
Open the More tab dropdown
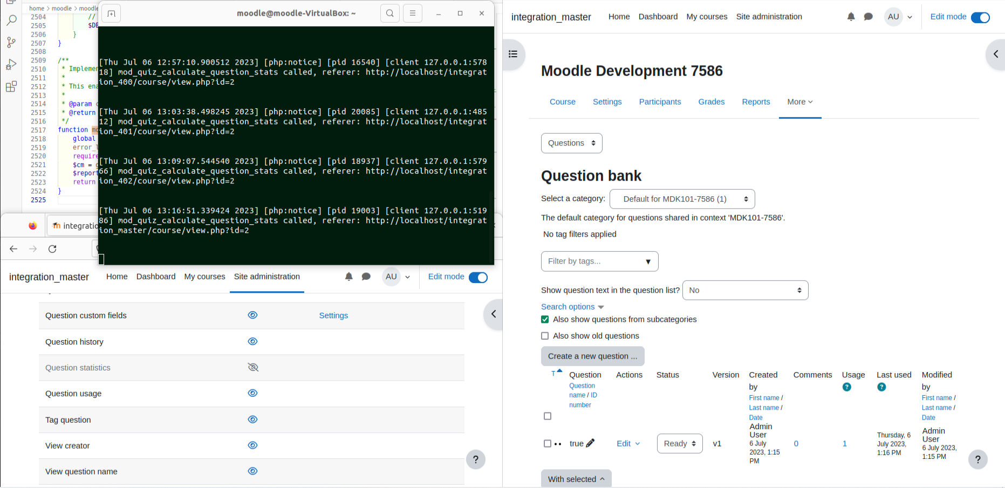click(800, 102)
